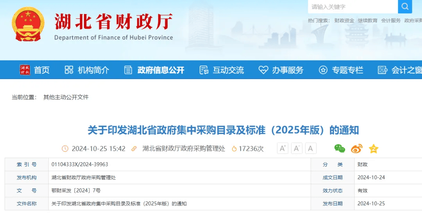Click hot search link 财政资金

coord(344,20)
